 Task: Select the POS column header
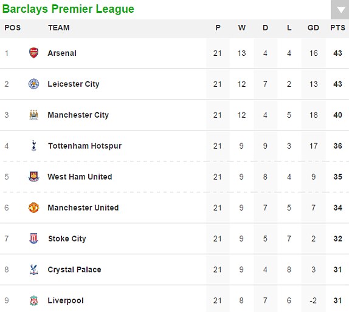12,28
